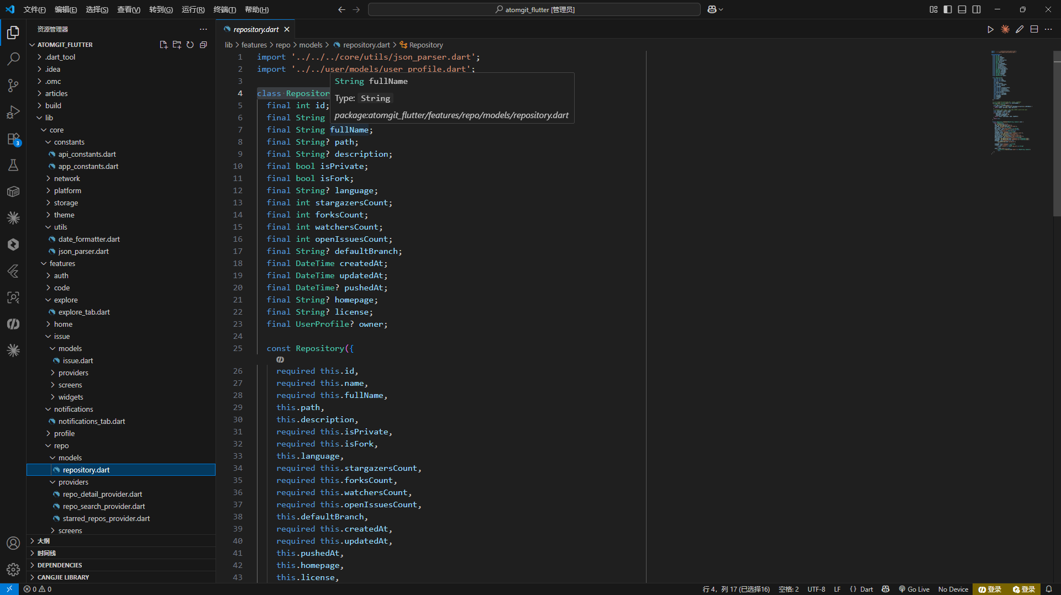Screen dimensions: 1061x595
Task: Open the Search view in activity bar
Action: tap(13, 59)
